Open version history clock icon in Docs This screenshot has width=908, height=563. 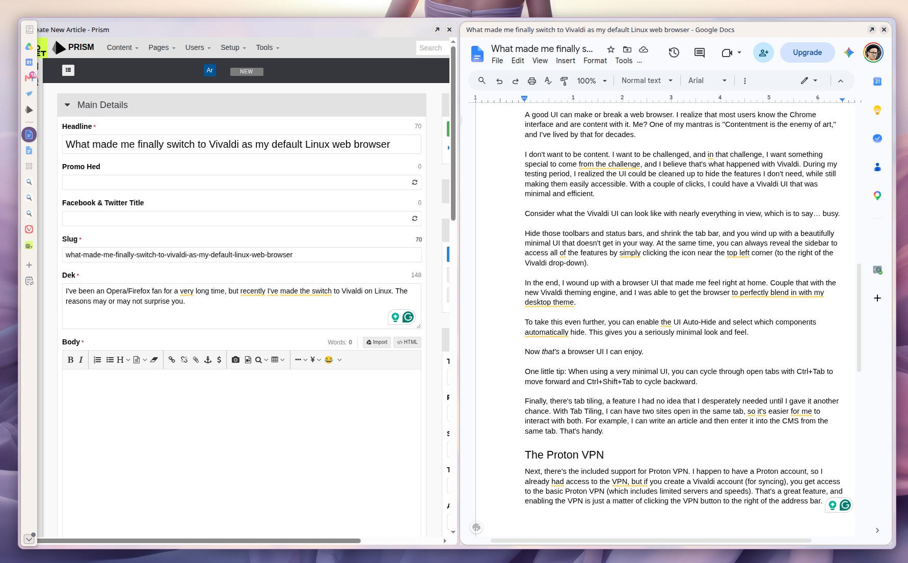coord(674,52)
